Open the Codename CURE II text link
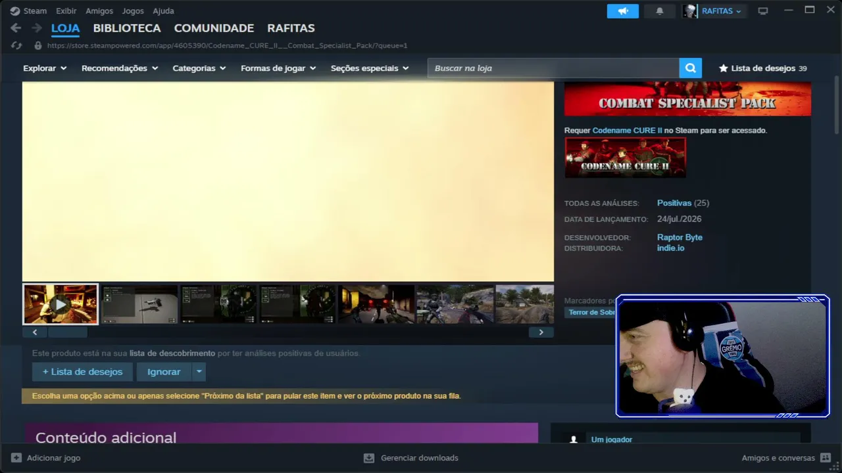The width and height of the screenshot is (842, 473). click(627, 131)
